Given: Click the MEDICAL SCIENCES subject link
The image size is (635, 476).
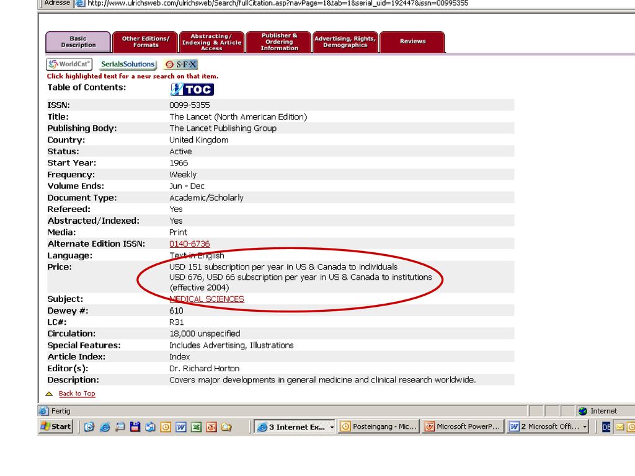Looking at the screenshot, I should [206, 299].
